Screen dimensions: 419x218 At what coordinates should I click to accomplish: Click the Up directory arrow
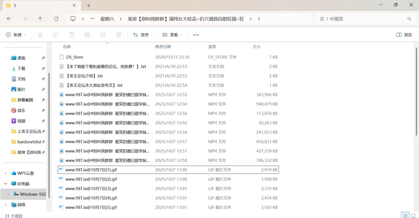[x=40, y=18]
